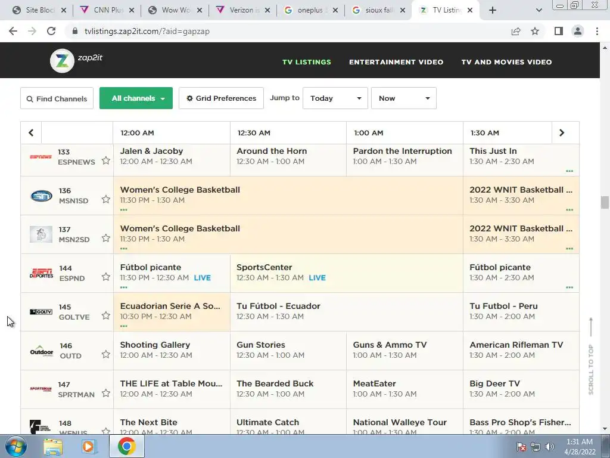Open the Now time dropdown
Viewport: 610px width, 458px height.
coord(404,98)
